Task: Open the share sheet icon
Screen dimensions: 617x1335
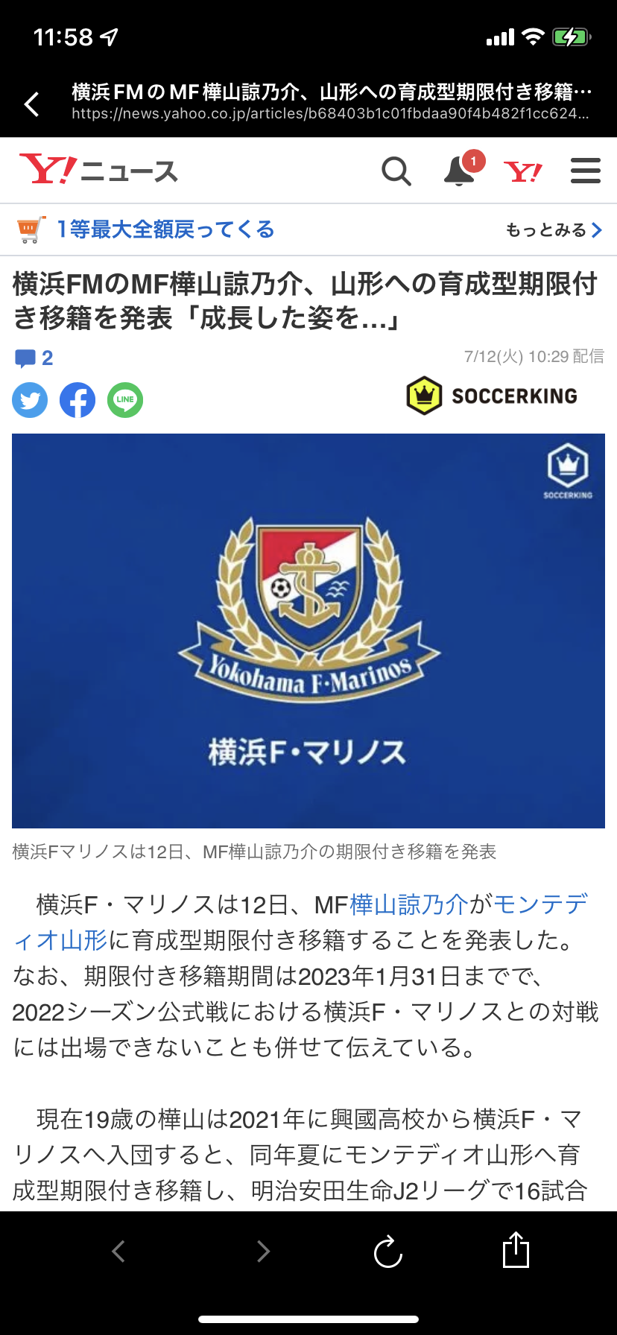Action: tap(516, 1249)
